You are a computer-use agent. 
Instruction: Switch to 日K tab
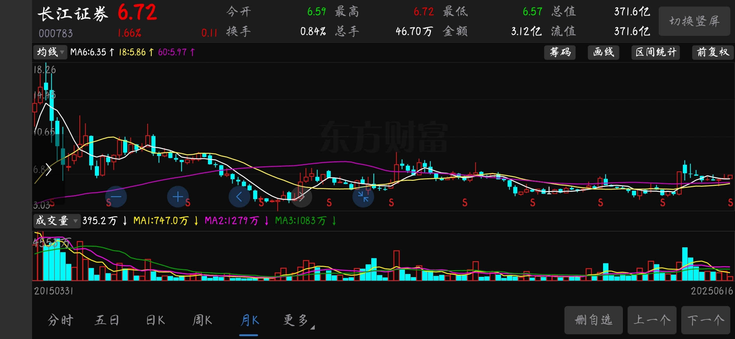pos(155,320)
